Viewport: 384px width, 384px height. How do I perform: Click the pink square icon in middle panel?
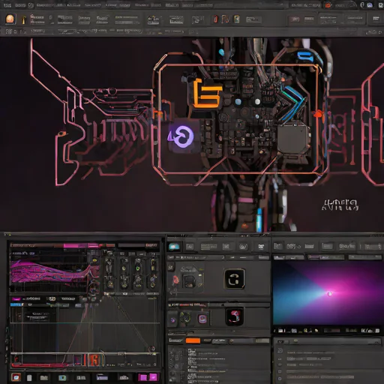(202, 319)
